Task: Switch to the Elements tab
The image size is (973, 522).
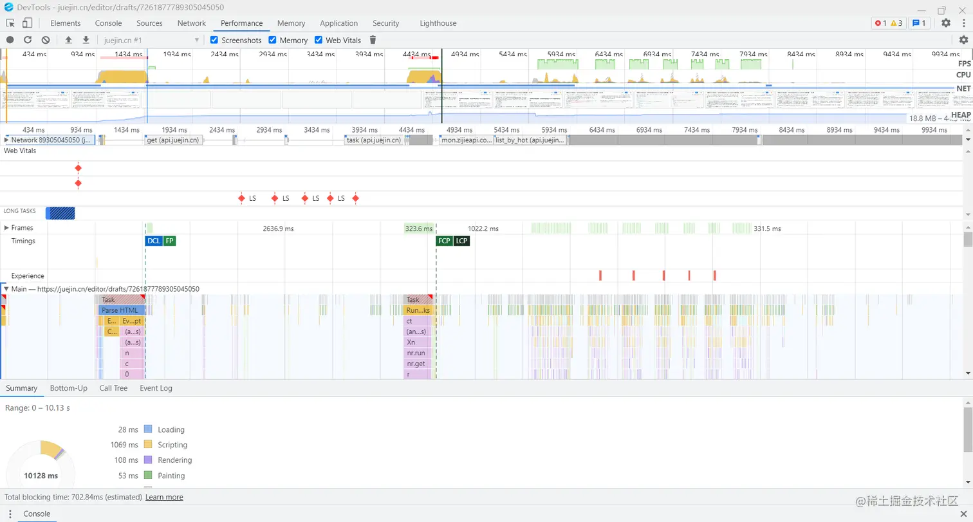Action: (x=66, y=23)
